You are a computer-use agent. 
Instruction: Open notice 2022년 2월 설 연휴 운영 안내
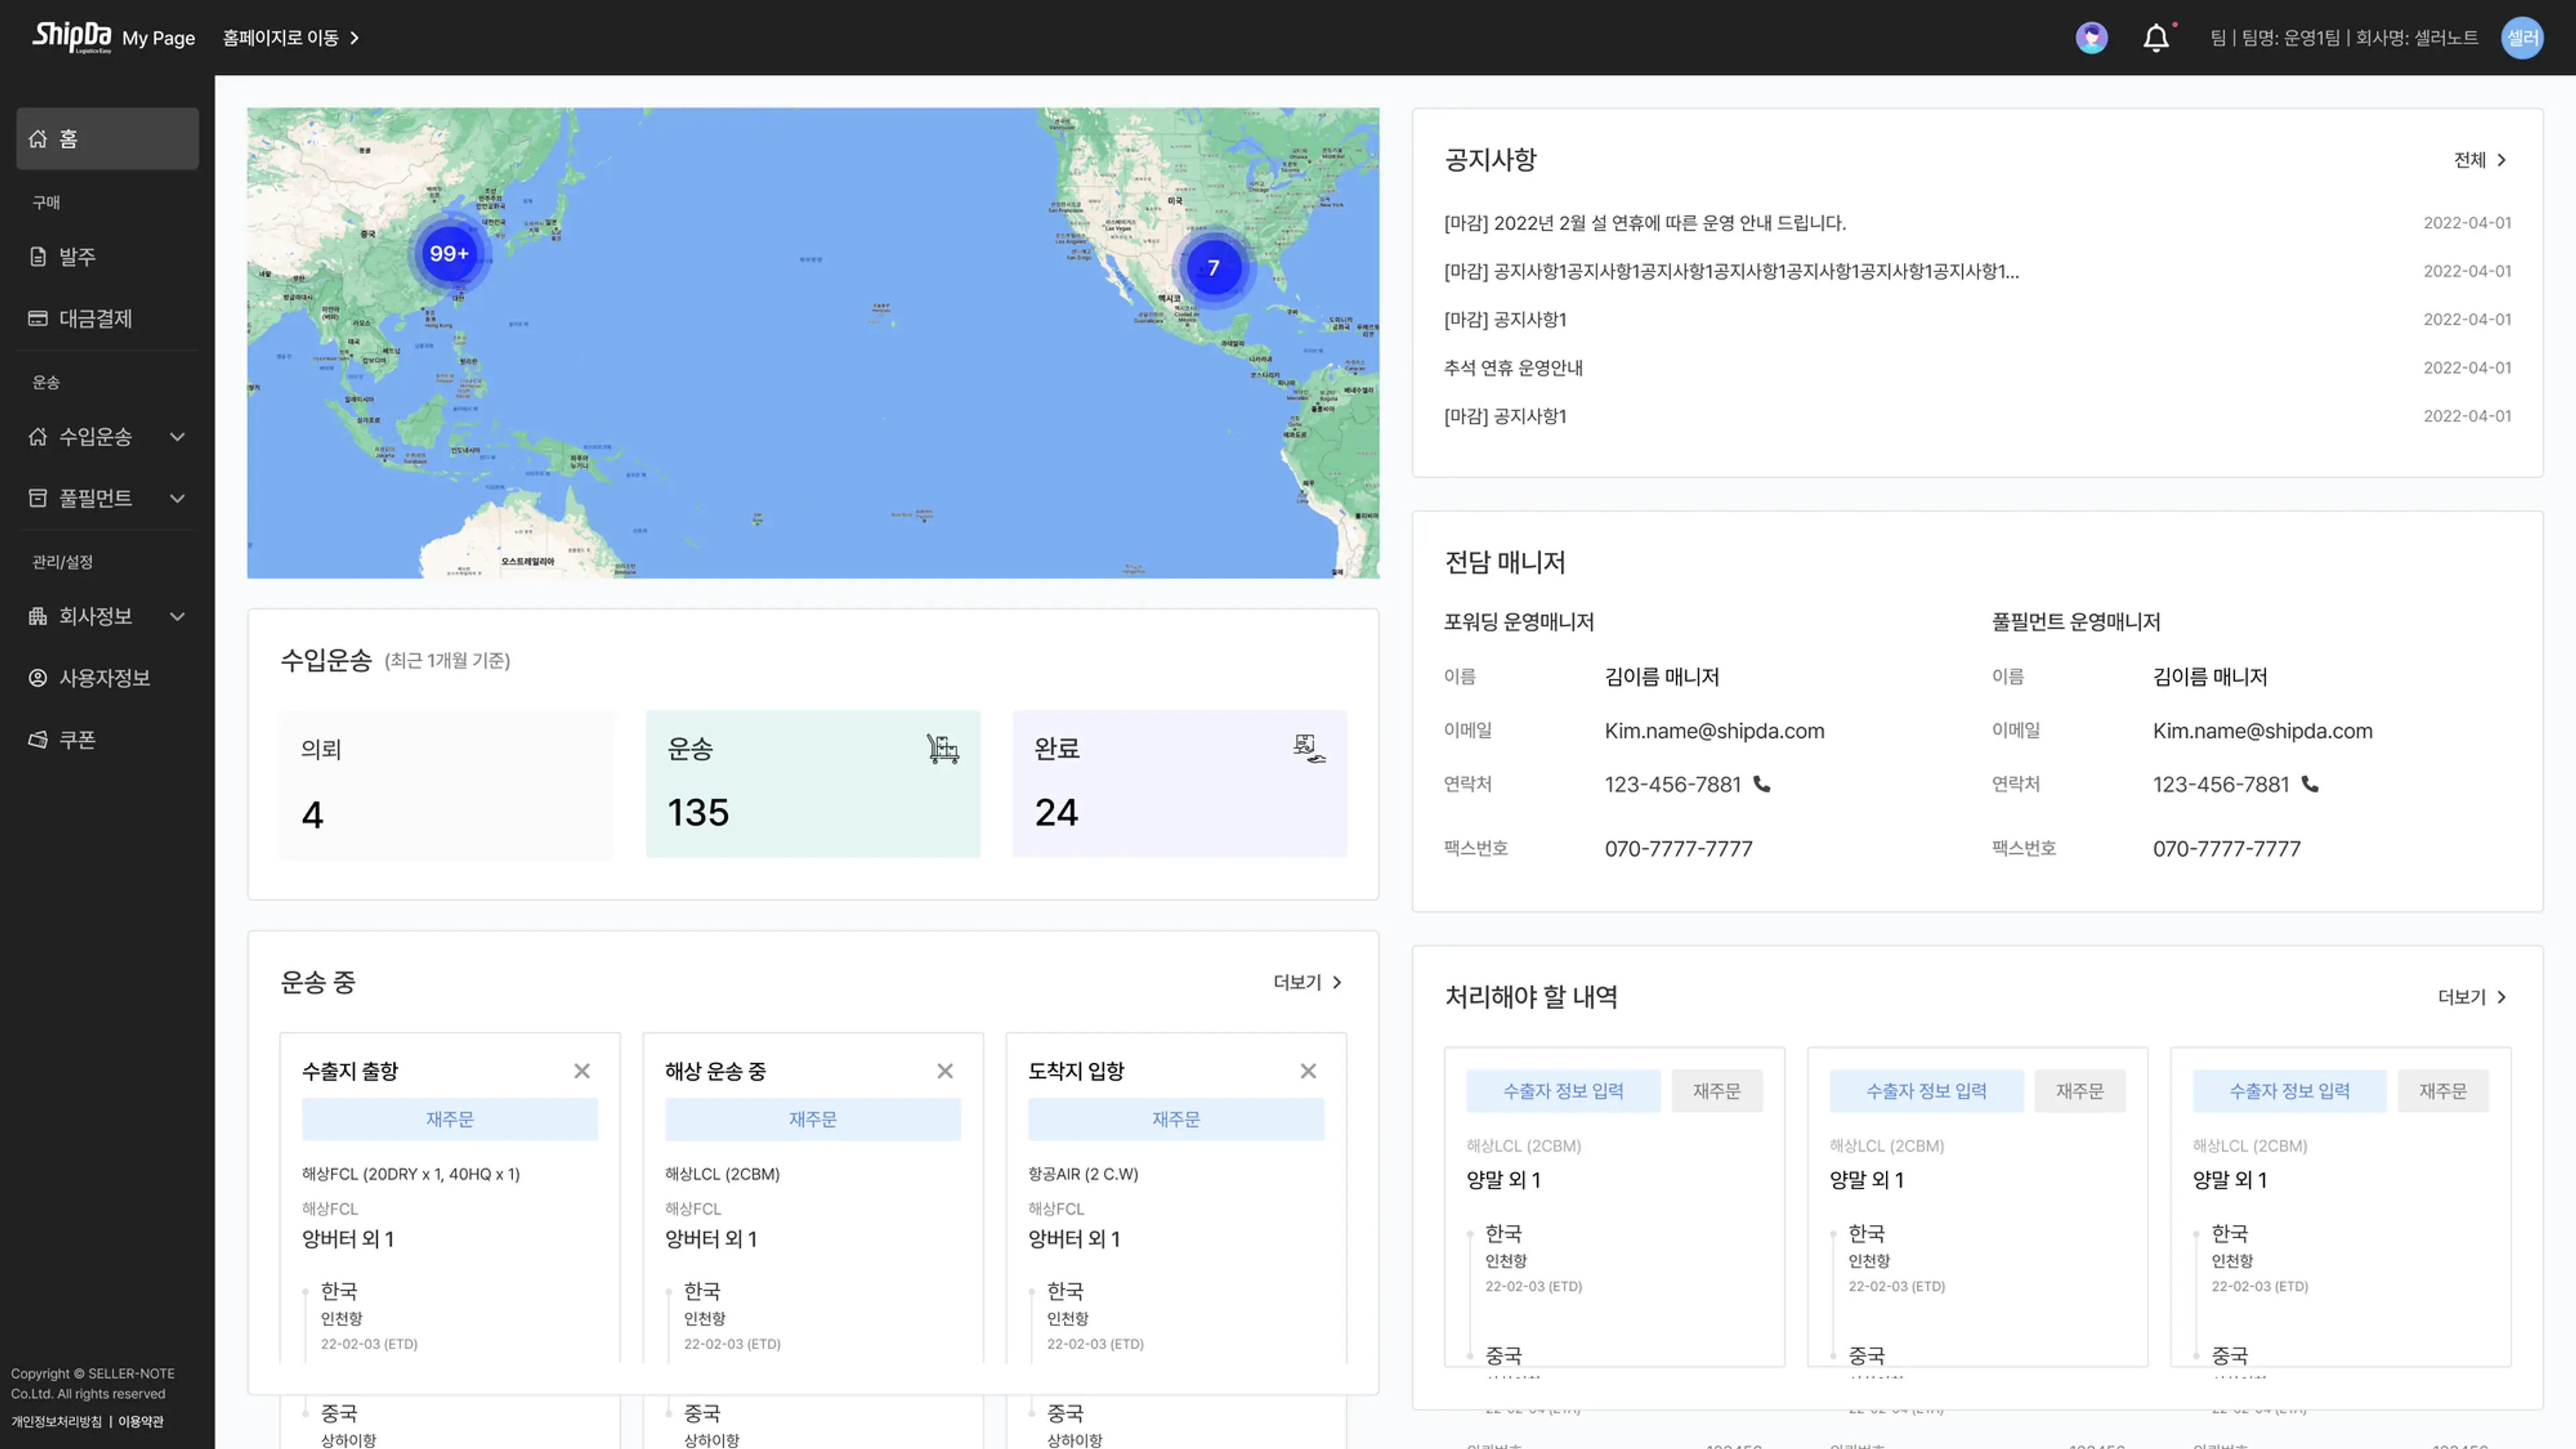1644,223
